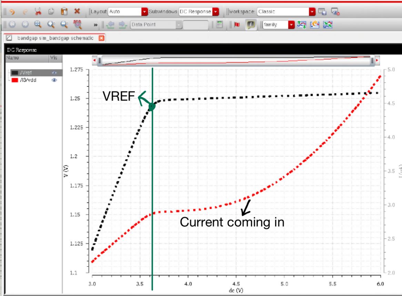402x296 pixels.
Task: Click the black color swatch of /Vref
Action: click(14, 73)
